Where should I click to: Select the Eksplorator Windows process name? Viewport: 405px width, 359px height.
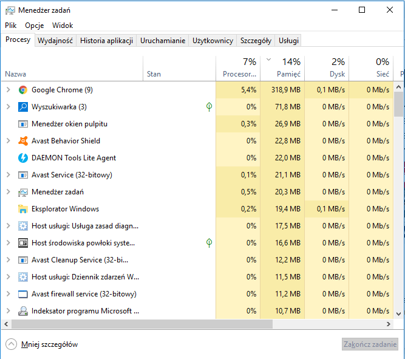tap(65, 209)
